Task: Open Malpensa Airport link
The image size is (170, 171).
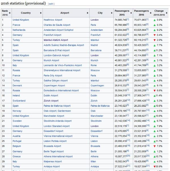Action: tap(53, 161)
